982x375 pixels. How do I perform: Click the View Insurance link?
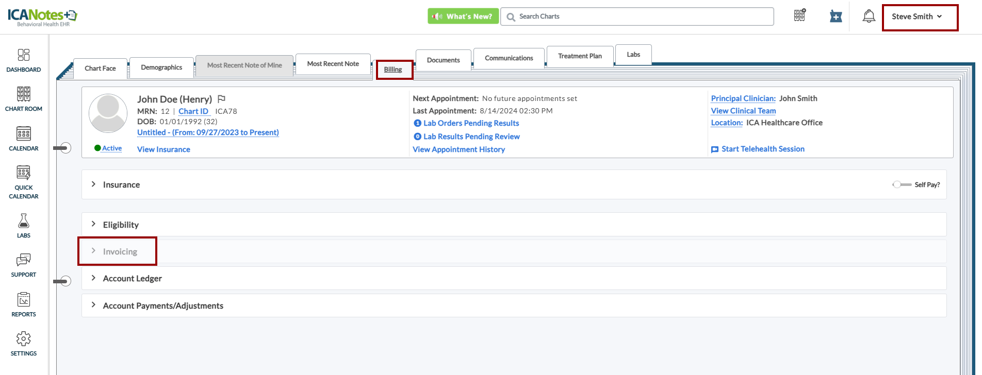pos(163,149)
